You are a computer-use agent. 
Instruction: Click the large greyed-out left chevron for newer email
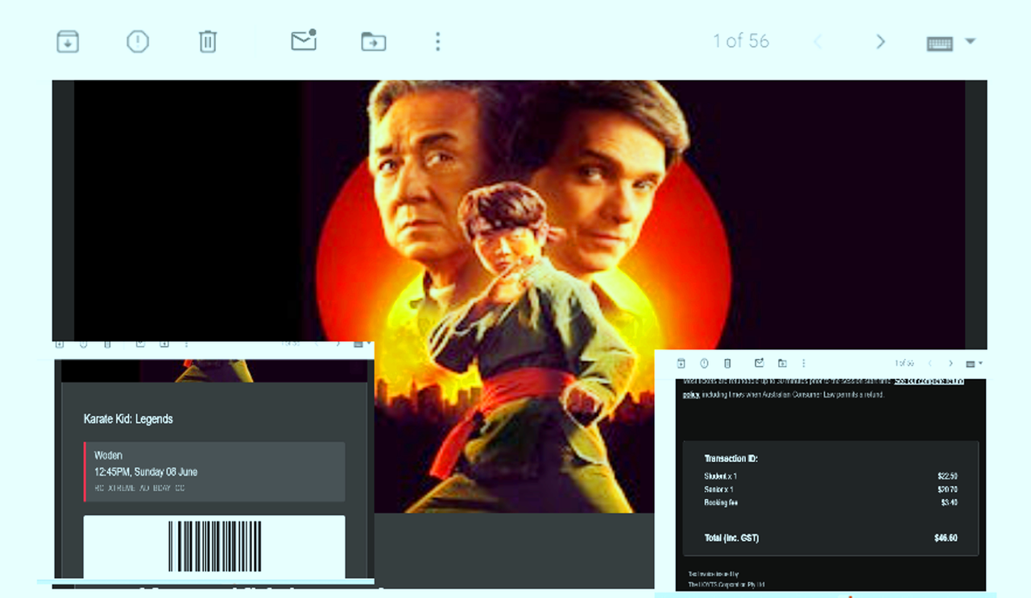[x=818, y=42]
